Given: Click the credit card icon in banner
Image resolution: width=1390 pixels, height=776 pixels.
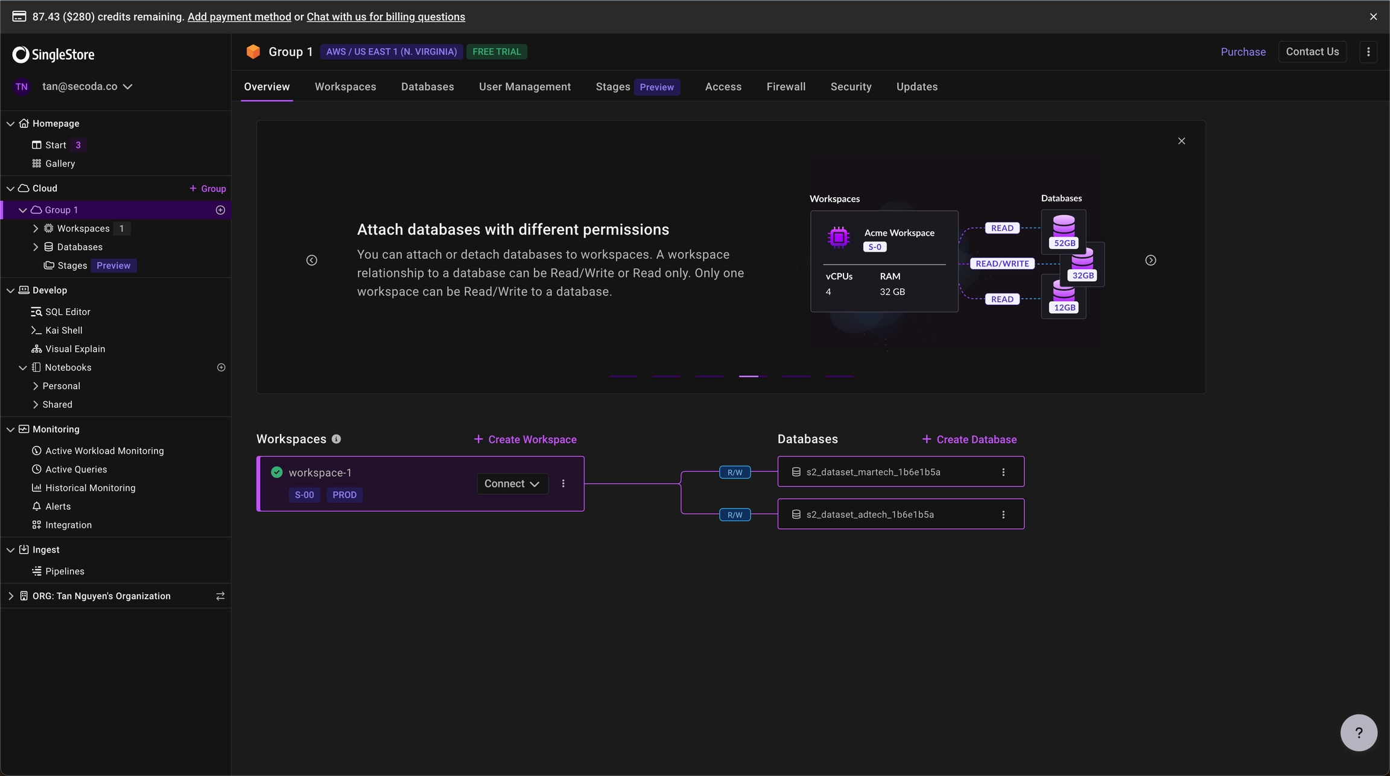Looking at the screenshot, I should 19,17.
